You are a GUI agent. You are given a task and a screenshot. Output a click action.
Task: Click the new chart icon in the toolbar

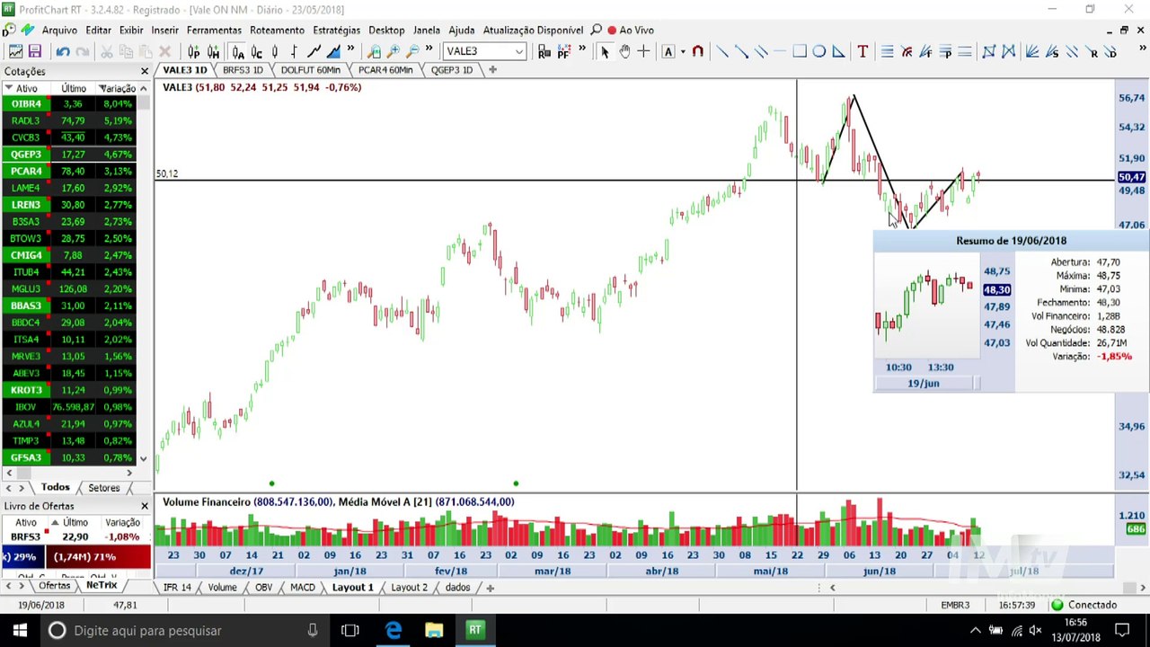point(15,51)
